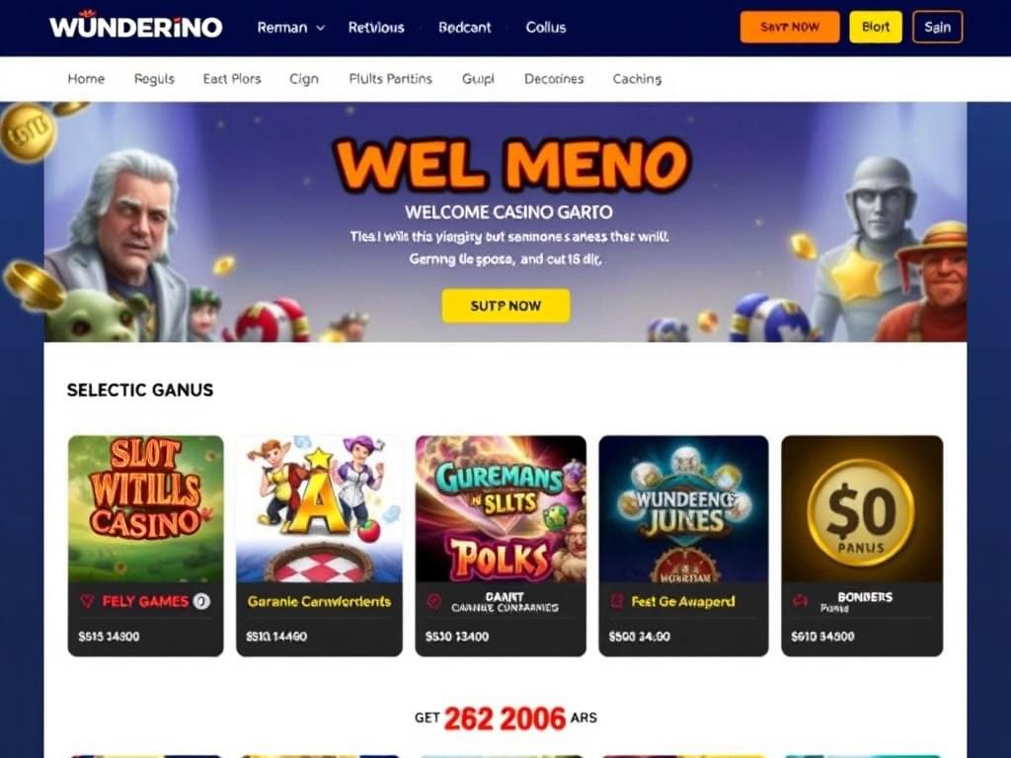
Task: Click the yellow SUTP NOW banner button
Action: [506, 306]
